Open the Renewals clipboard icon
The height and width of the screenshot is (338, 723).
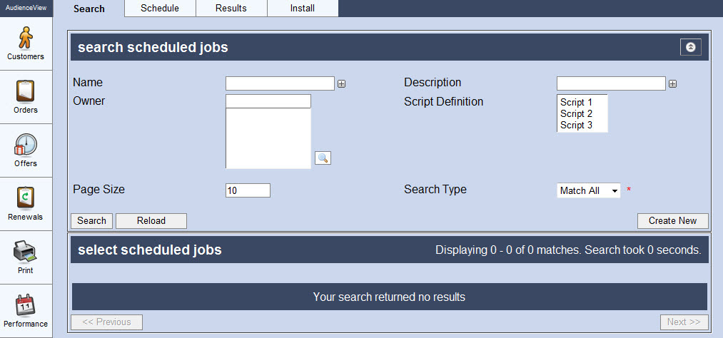(26, 198)
